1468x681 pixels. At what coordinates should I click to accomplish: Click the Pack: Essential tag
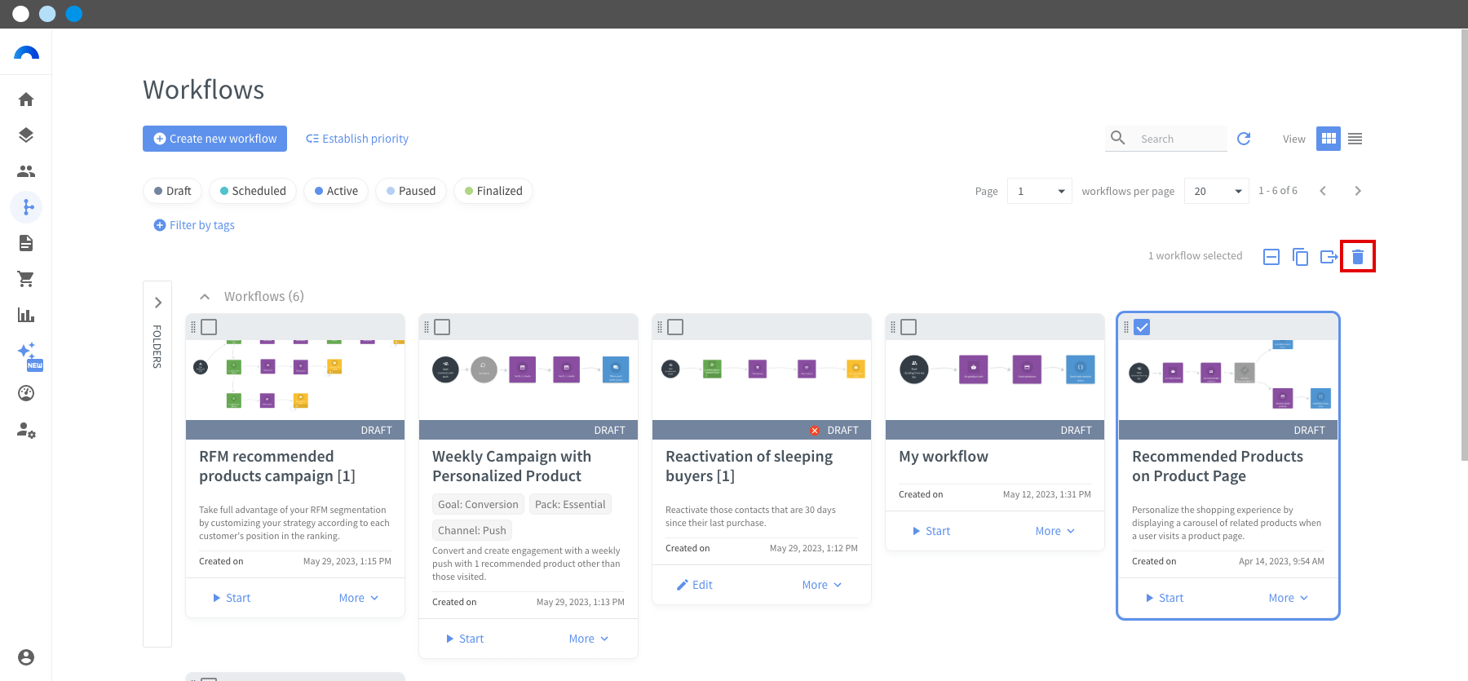570,504
